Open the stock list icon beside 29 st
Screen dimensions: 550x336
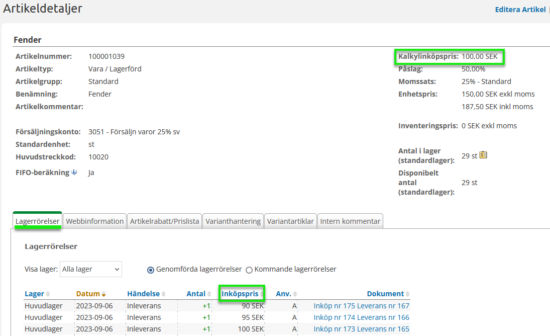483,155
